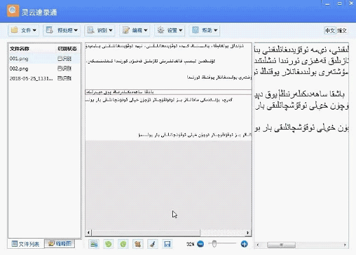Zoom out with the blue minus button
The image size is (356, 255).
(x=200, y=244)
